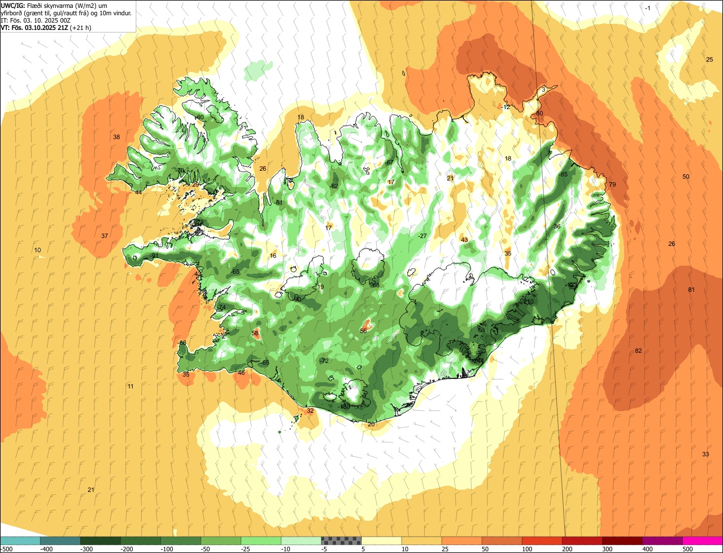
Task: Click the "-60" value on the map
Action: coord(199,117)
